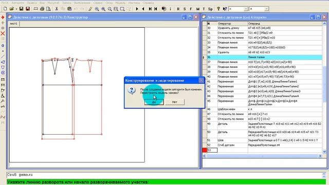Screen dimensions: 329x185
Task: Click the R toolbar button
Action: pos(178,9)
